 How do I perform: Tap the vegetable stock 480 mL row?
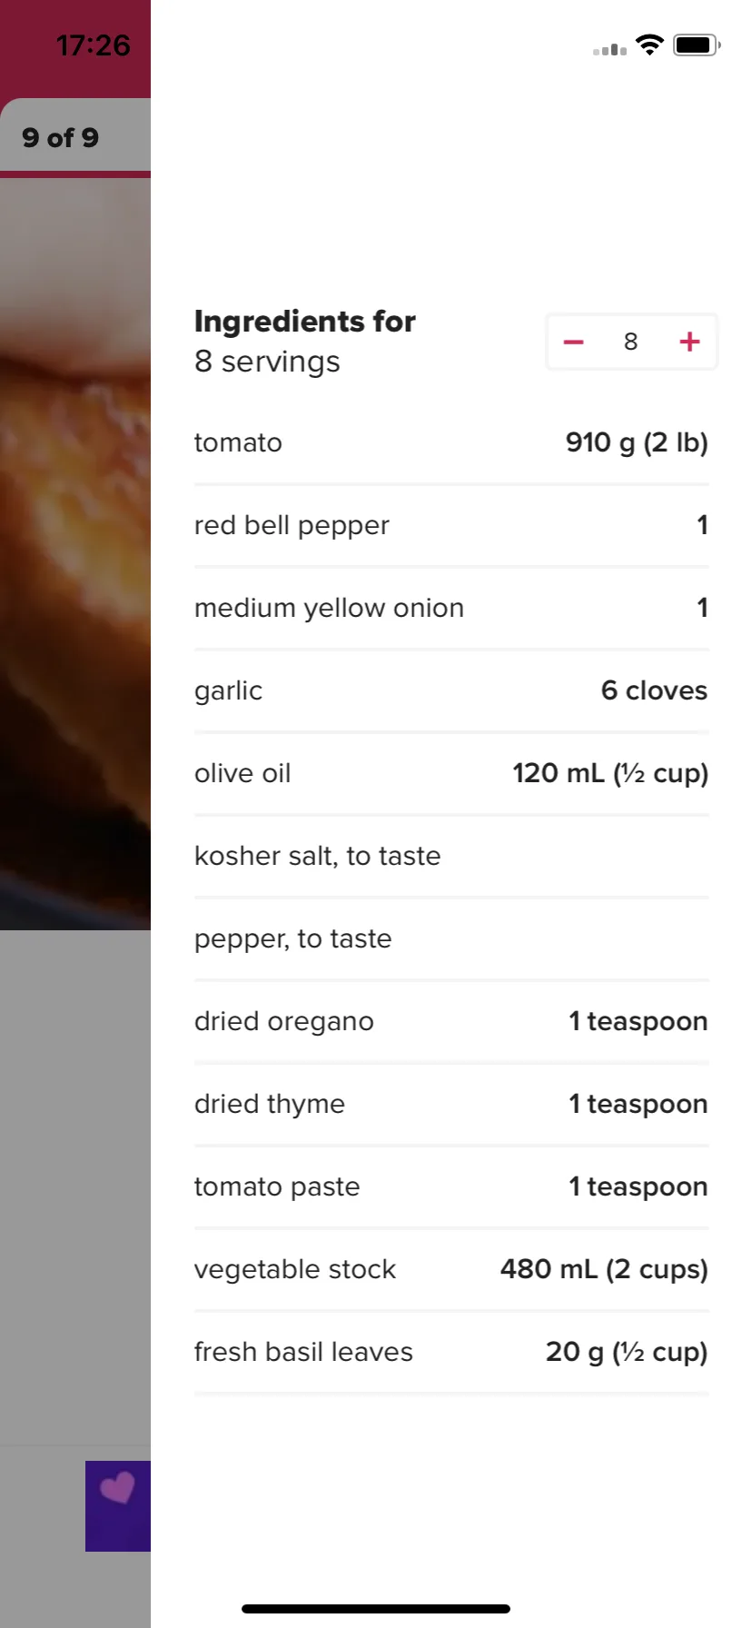pos(451,1269)
